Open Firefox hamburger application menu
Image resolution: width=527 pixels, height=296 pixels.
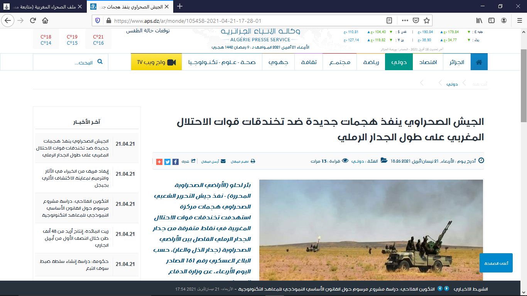point(517,20)
